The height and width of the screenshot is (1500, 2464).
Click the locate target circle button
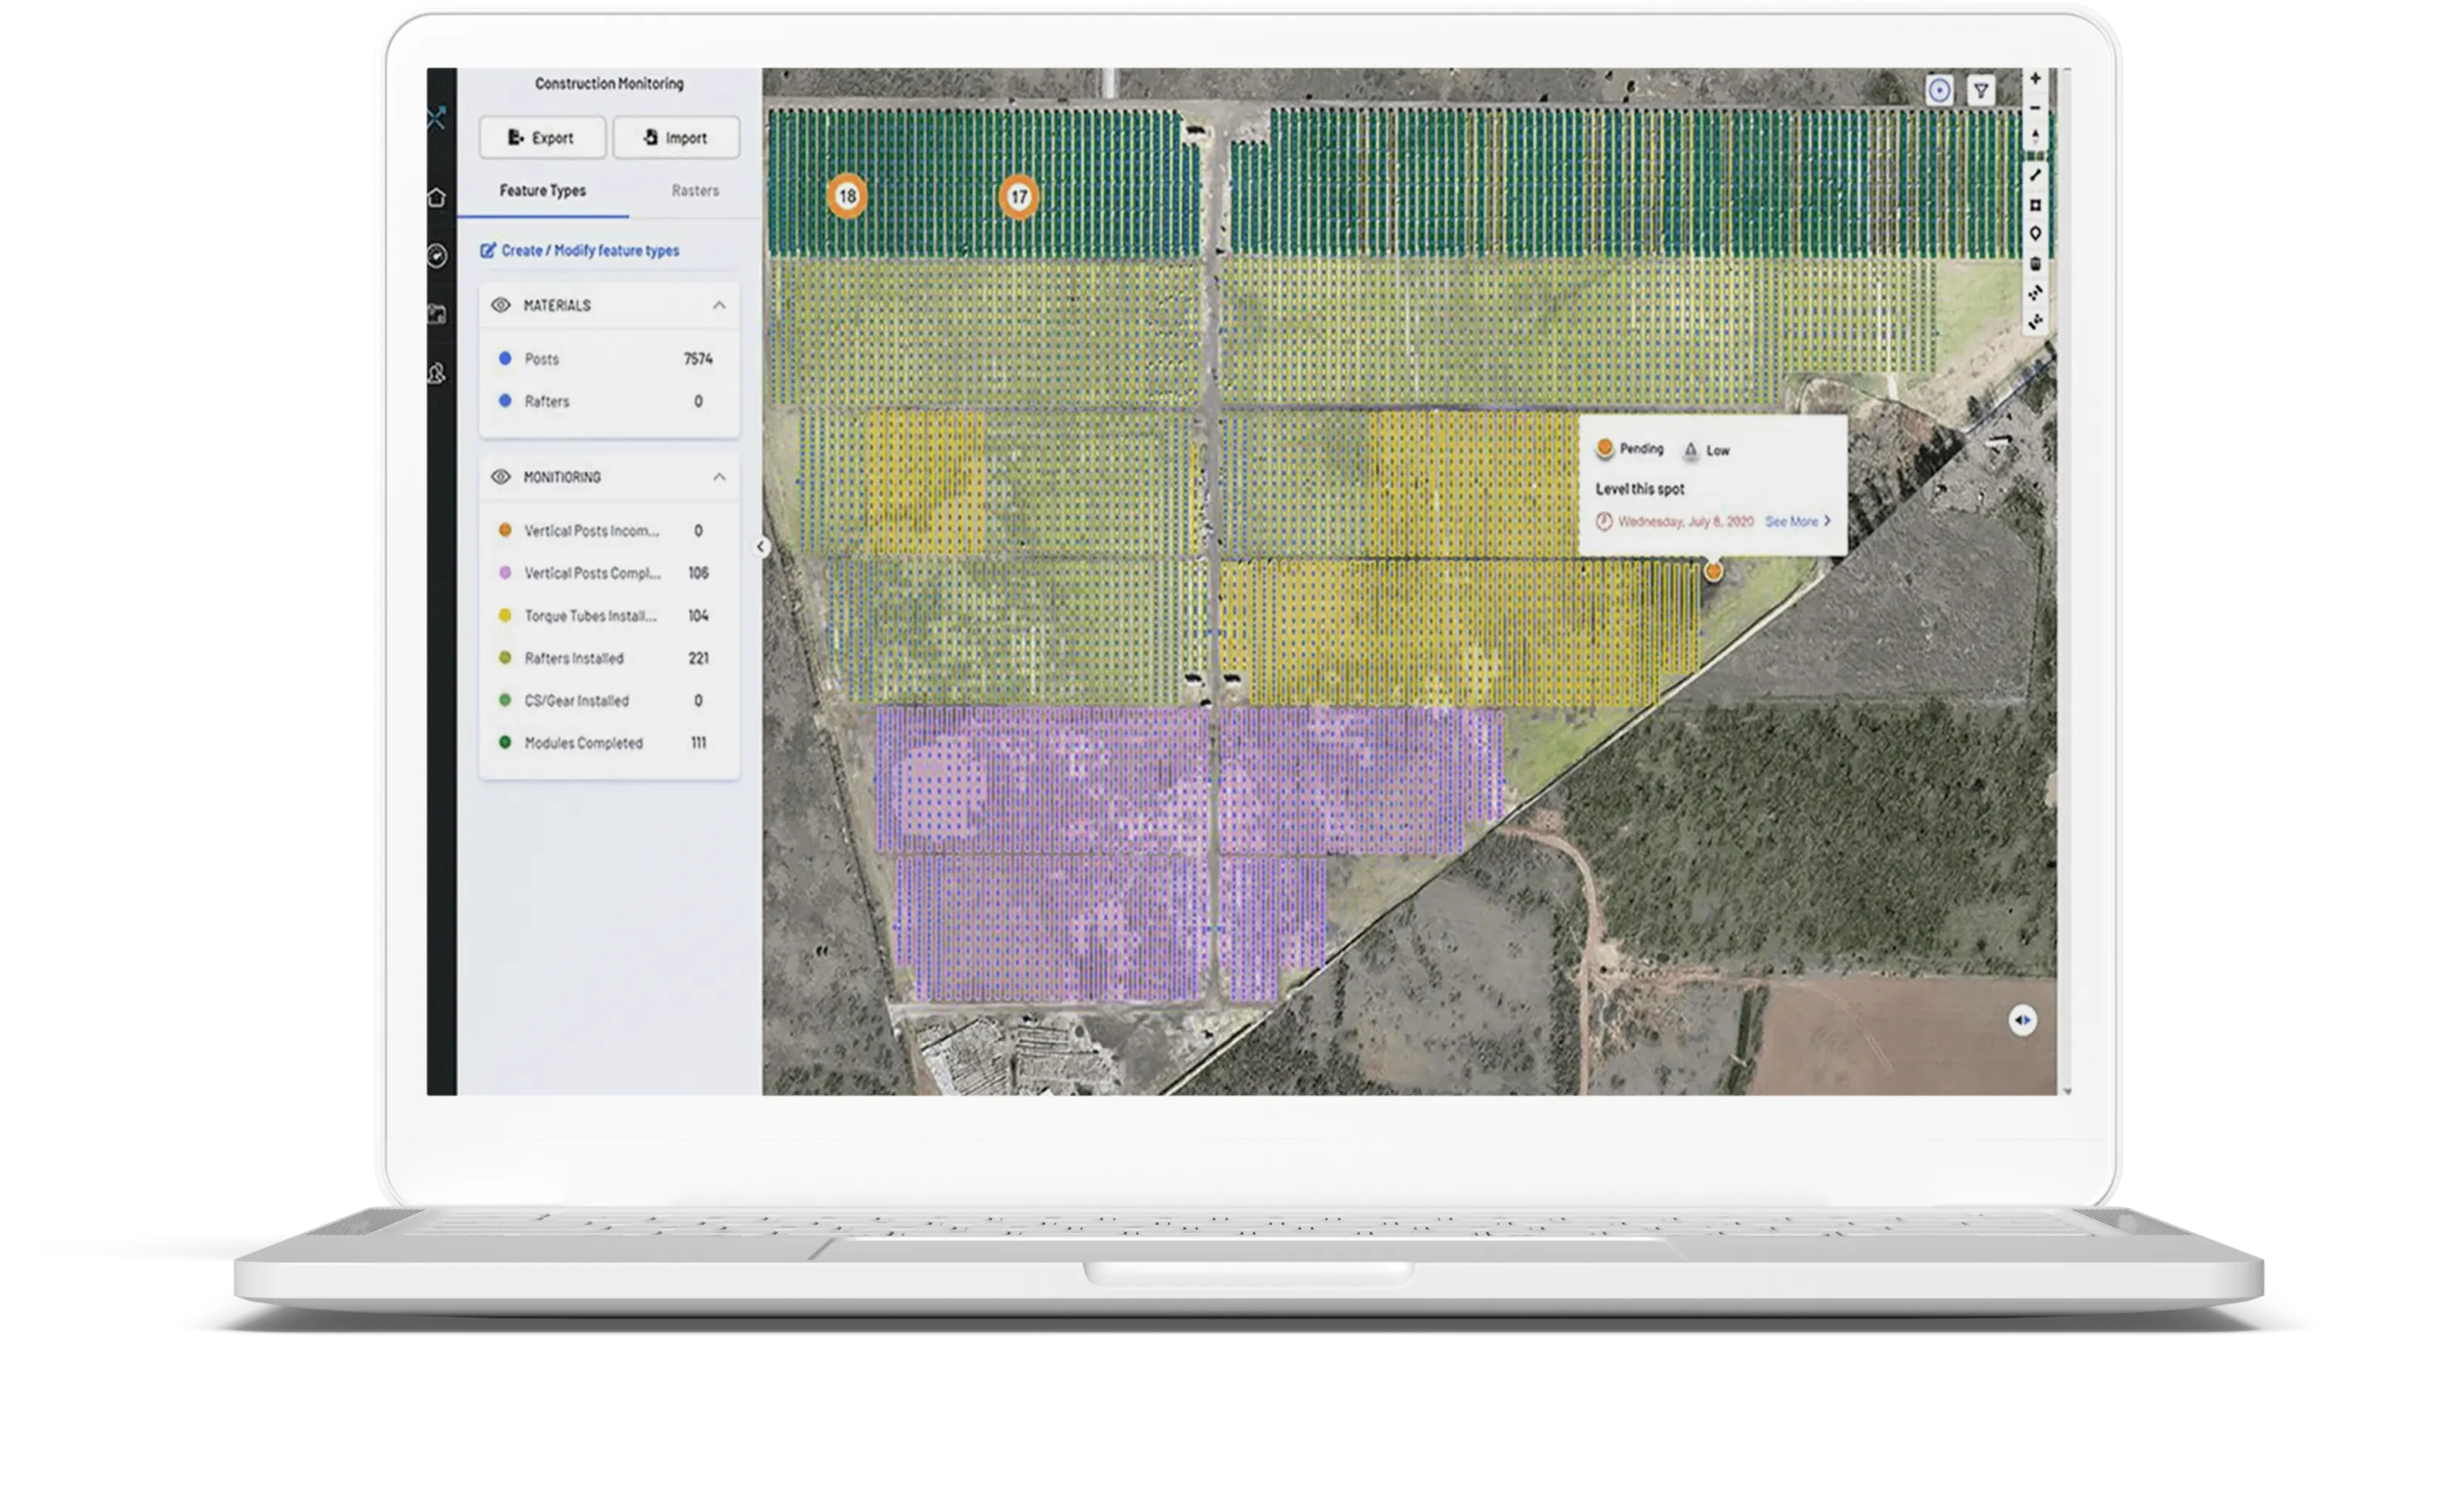click(1939, 91)
